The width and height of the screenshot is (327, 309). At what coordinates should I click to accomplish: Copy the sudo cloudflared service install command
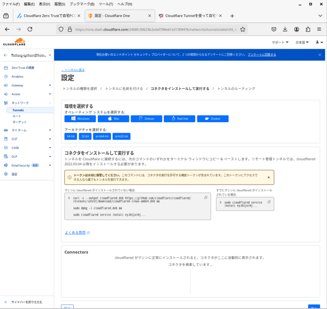pyautogui.click(x=269, y=202)
